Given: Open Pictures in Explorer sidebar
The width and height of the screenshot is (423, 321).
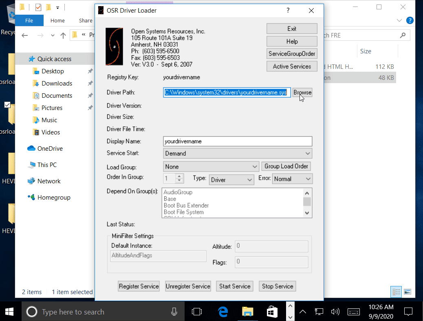Looking at the screenshot, I should [x=52, y=108].
